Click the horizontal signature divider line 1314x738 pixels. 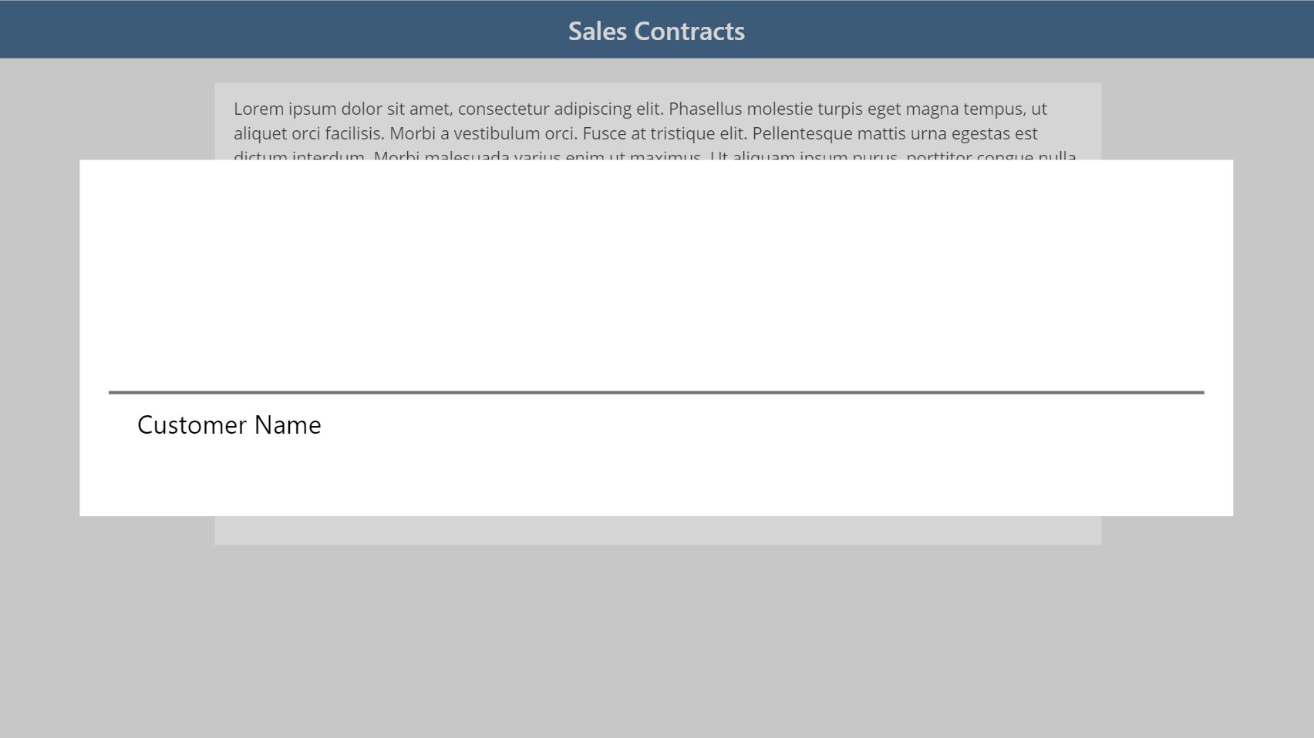point(656,393)
